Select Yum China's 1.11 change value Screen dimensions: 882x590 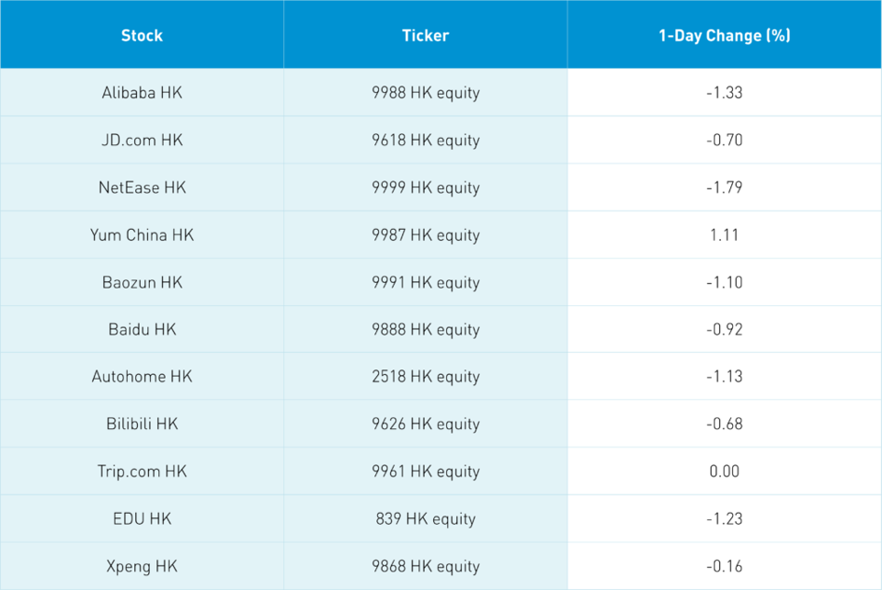[x=724, y=235]
